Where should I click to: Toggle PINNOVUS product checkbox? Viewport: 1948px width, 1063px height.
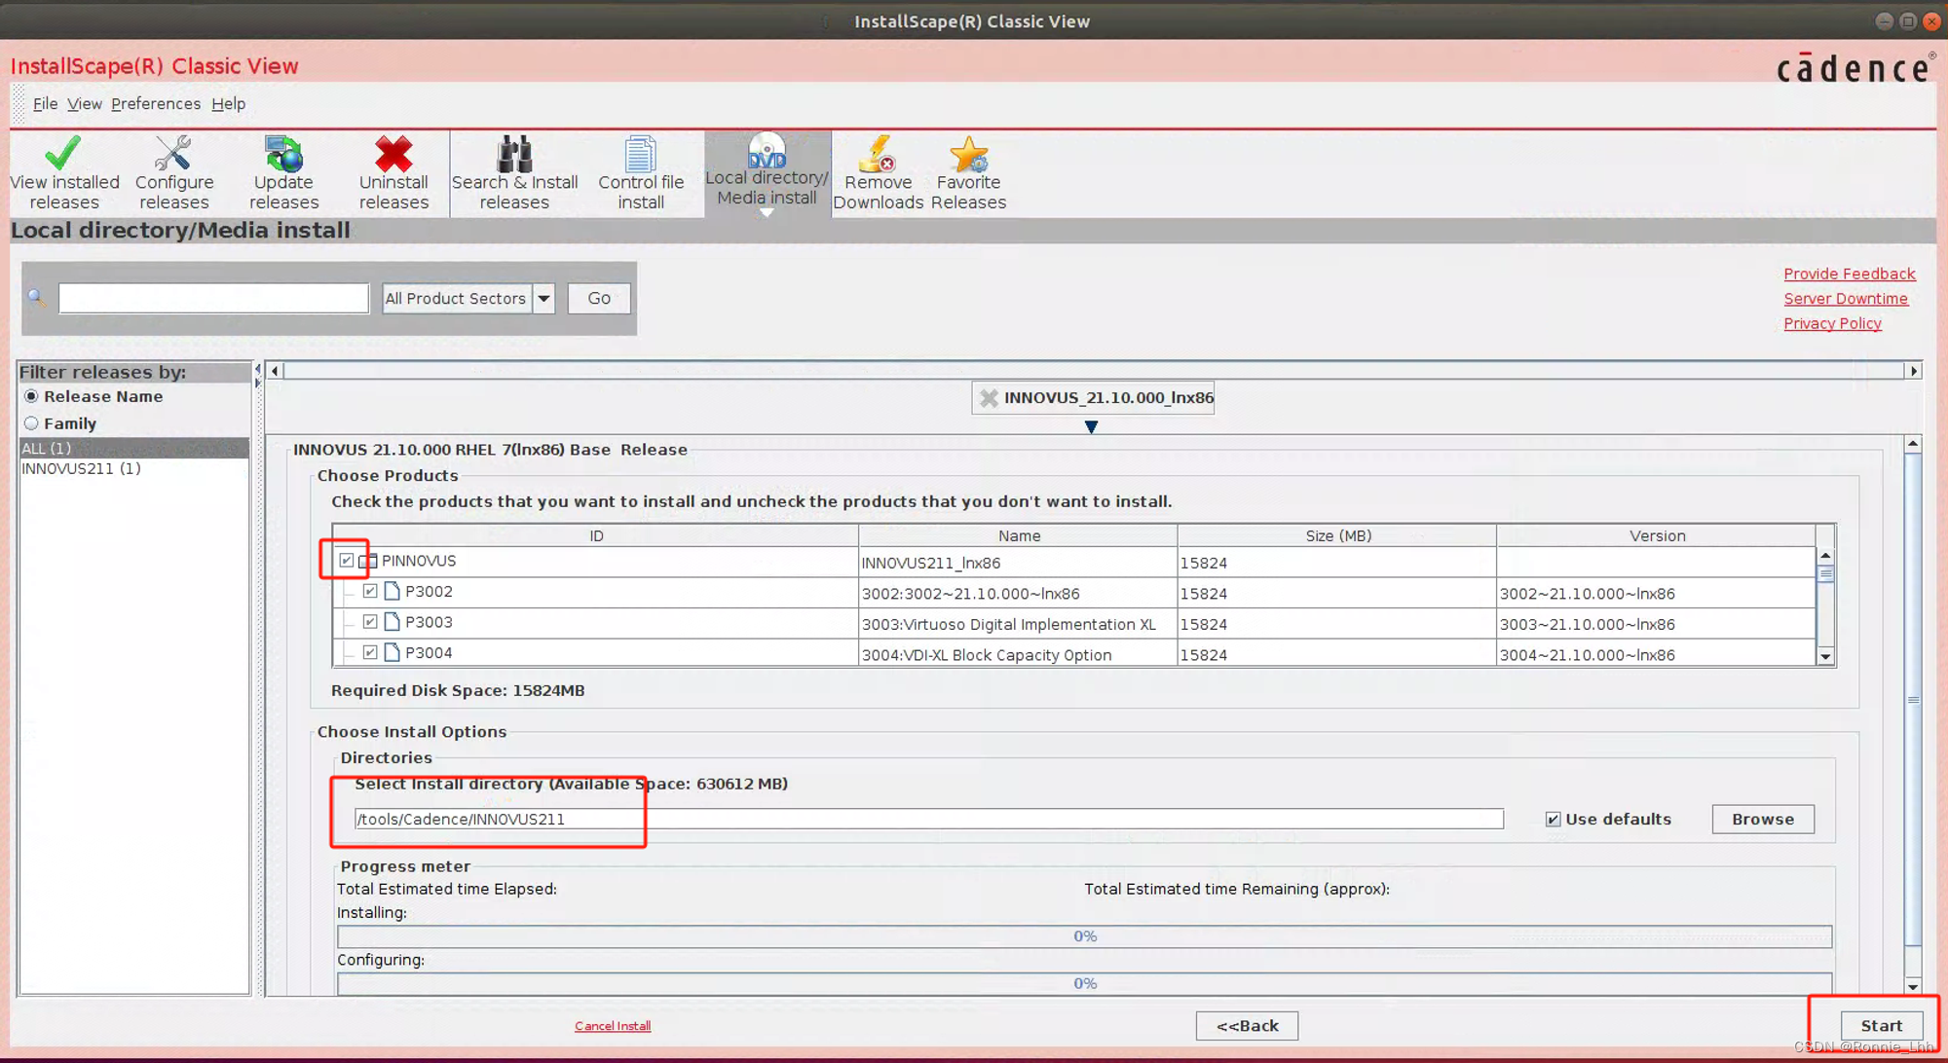[x=346, y=561]
